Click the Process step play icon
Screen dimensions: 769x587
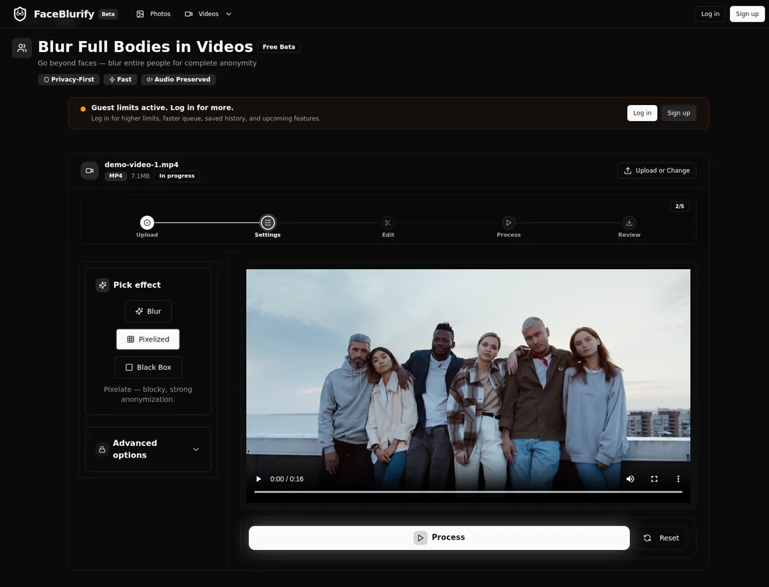508,222
